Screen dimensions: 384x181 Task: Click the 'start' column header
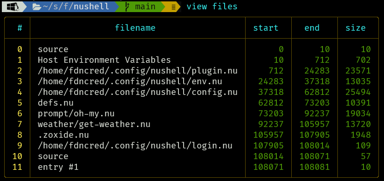tap(266, 28)
